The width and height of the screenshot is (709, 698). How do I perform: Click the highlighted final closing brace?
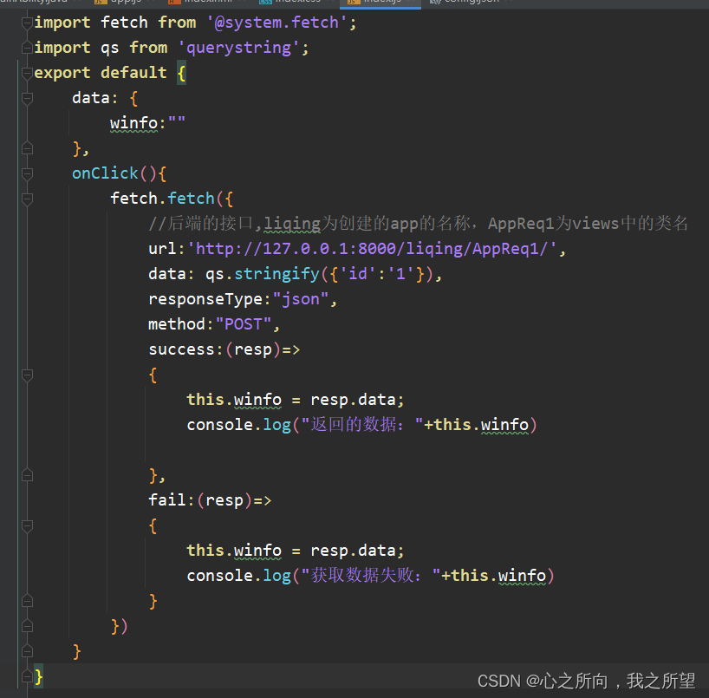coord(39,676)
